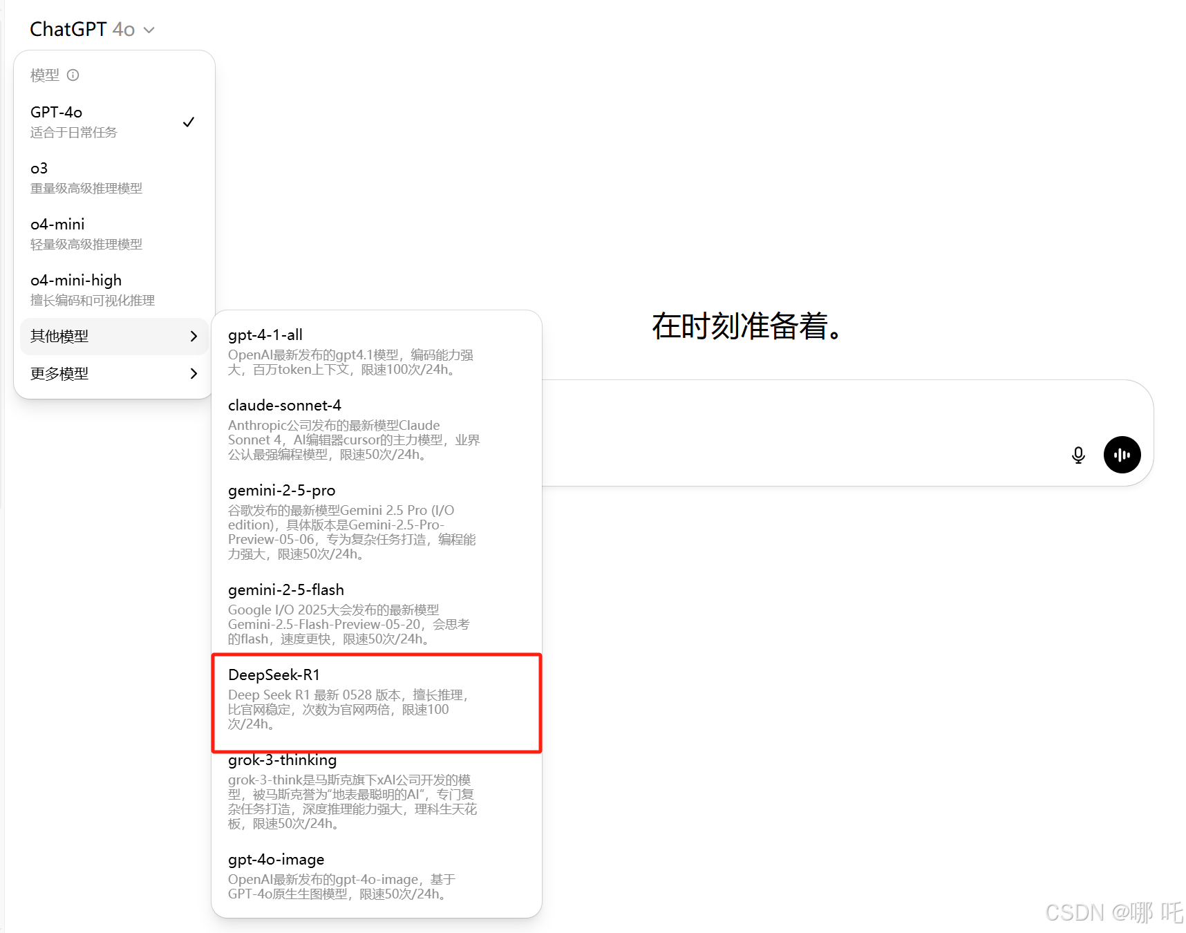Select the GPT-4o model option
Screen dimensions: 1186x933
(x=114, y=122)
